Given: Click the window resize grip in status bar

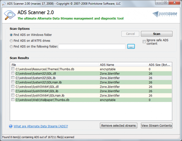Looking at the screenshot, I should pos(179,138).
